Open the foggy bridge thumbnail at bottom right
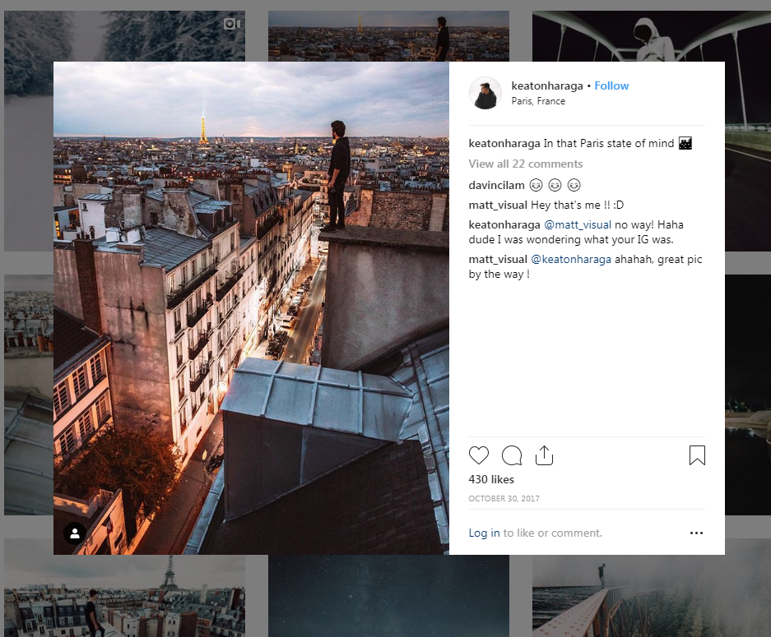 click(x=651, y=592)
